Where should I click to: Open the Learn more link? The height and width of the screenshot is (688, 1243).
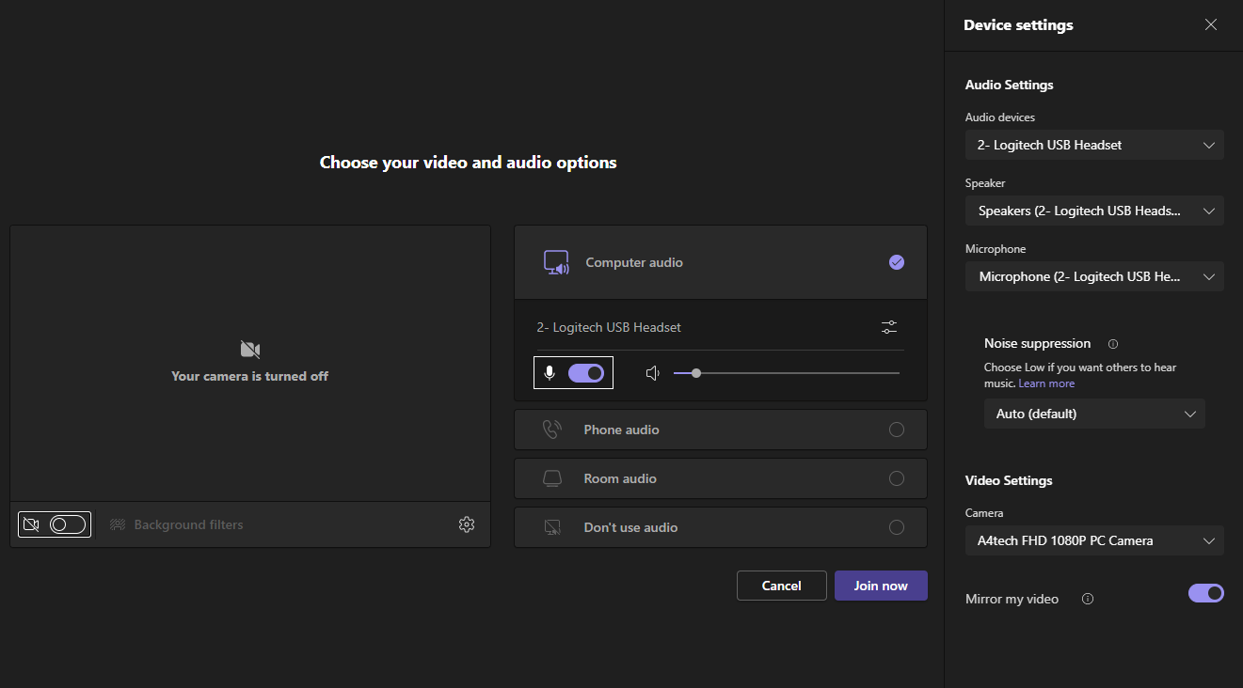[1046, 383]
